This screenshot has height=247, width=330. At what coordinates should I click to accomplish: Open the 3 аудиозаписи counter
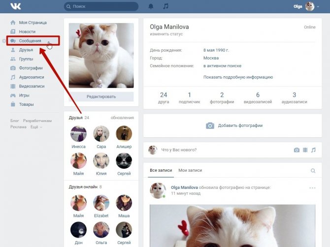(294, 98)
